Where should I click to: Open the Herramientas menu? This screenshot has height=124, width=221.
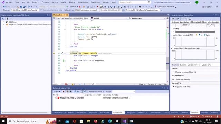tap(83, 2)
